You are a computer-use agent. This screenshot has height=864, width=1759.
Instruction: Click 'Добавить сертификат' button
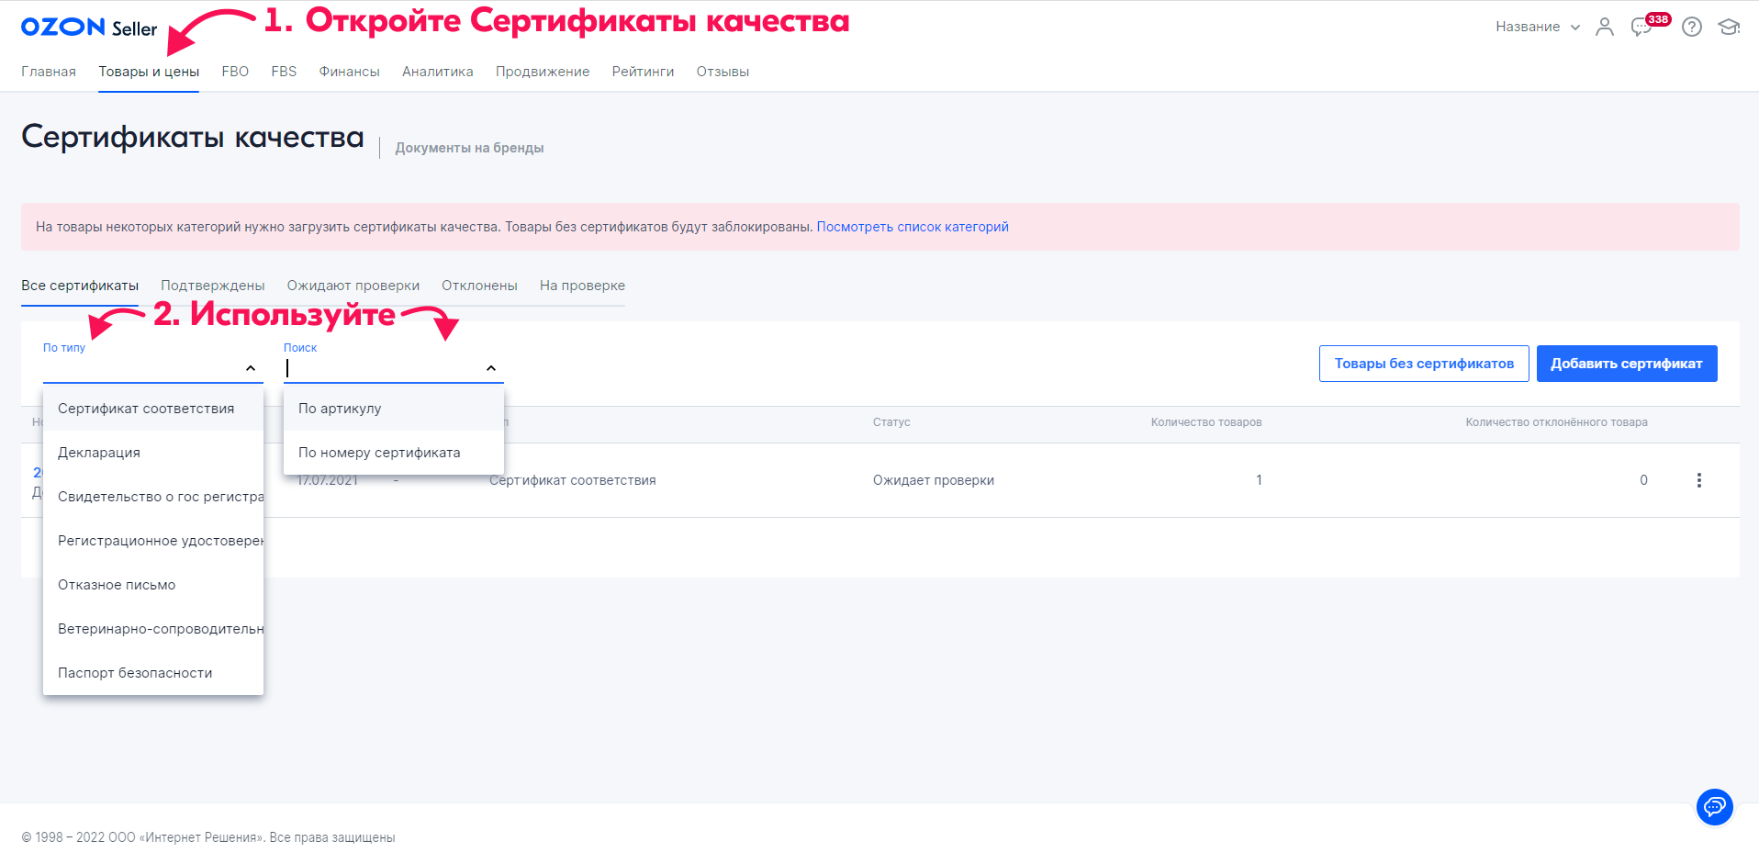[1626, 364]
